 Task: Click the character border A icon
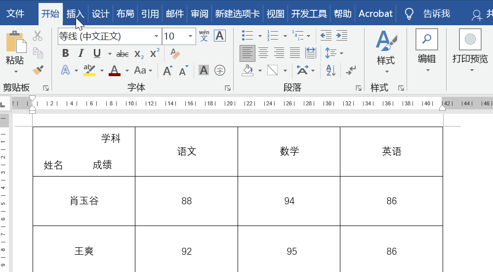click(x=220, y=36)
